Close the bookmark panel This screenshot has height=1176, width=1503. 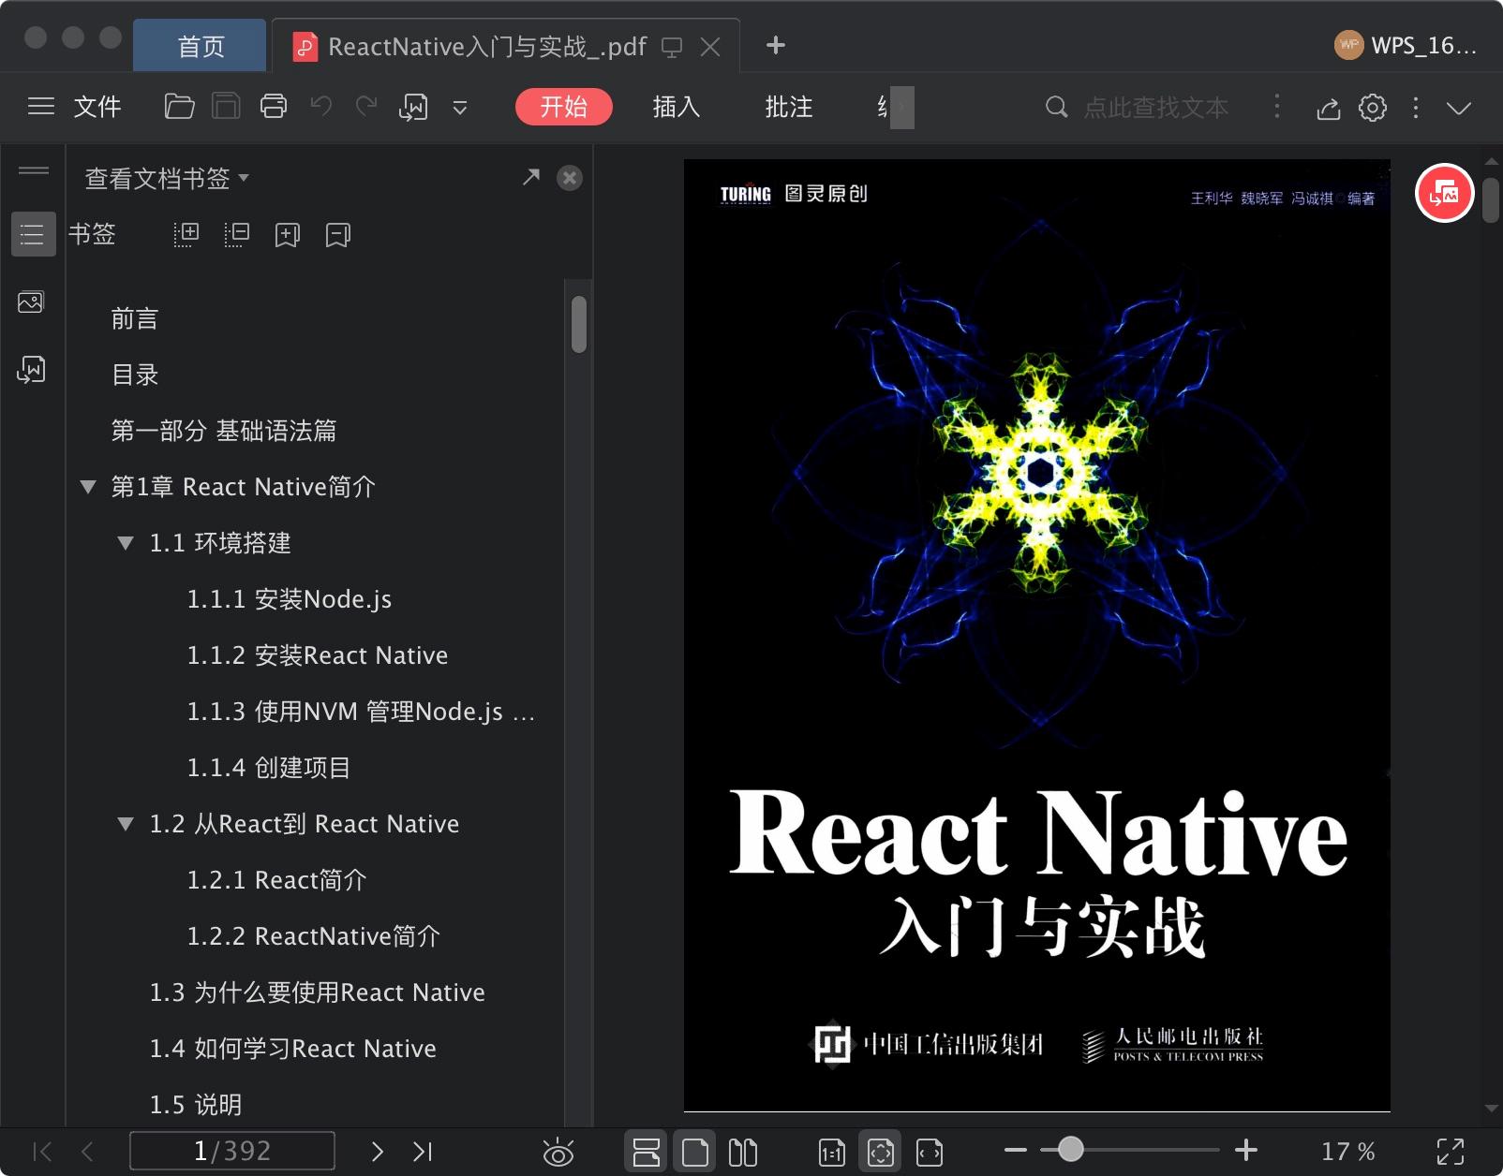click(570, 178)
